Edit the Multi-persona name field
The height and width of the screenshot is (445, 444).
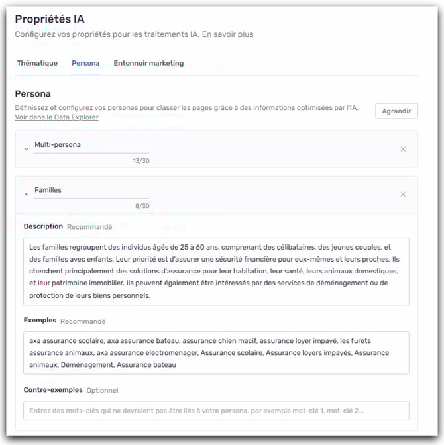(x=91, y=145)
